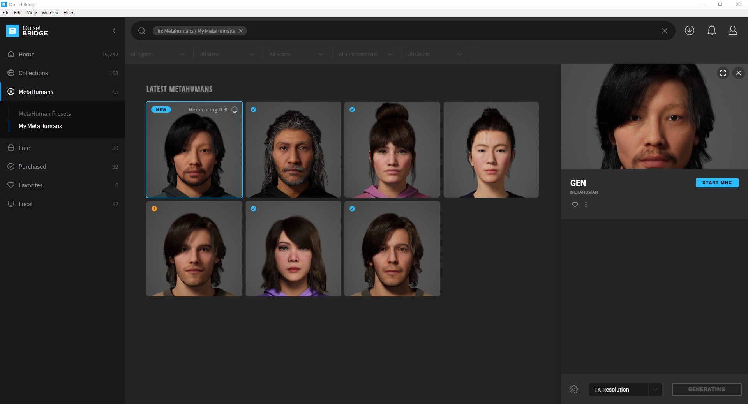
Task: Expand the preview image to fullscreen
Action: tap(723, 73)
